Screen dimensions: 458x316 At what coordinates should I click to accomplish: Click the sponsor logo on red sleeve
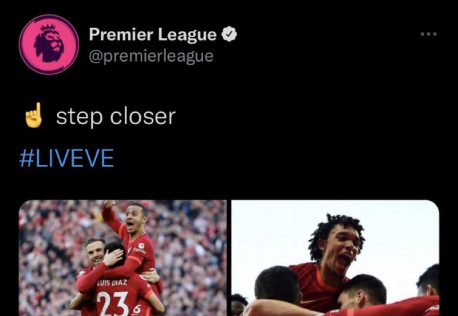(x=140, y=249)
